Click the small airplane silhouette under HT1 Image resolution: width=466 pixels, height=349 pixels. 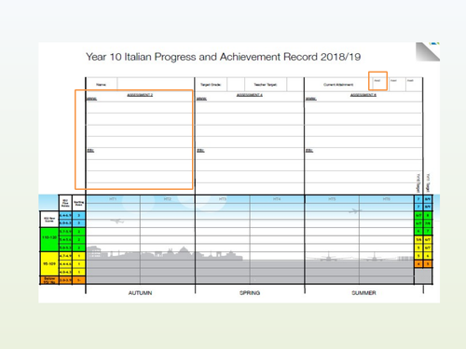116,221
